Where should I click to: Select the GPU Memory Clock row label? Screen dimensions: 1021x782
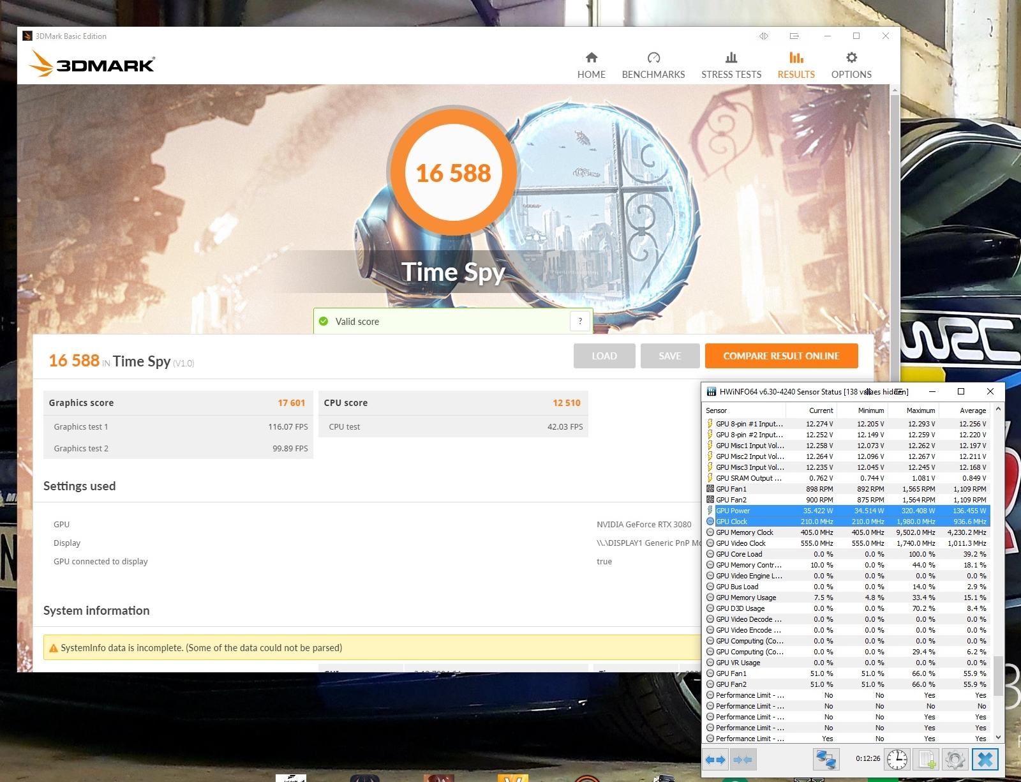tap(744, 532)
